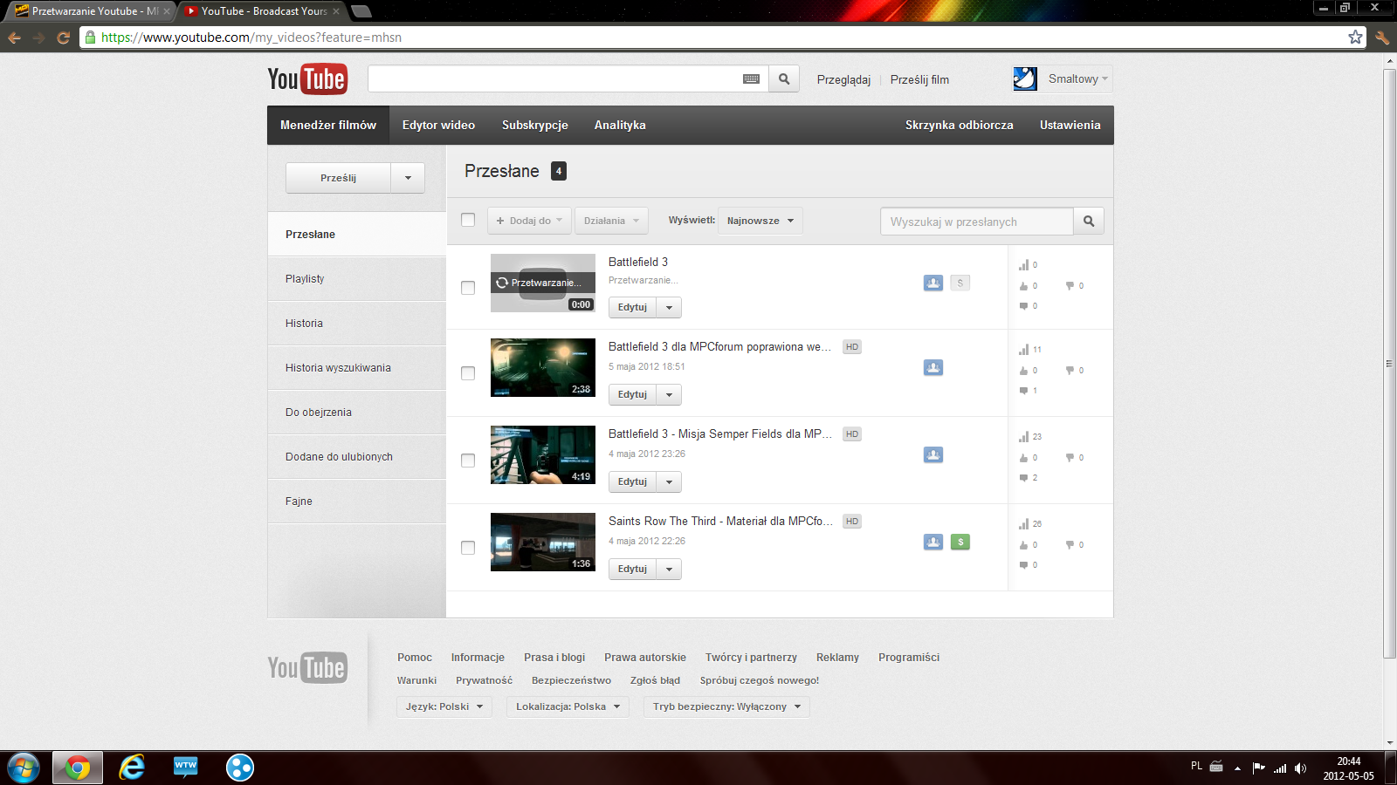Bookmark this page with the star icon
Screen dimensions: 1397x785
1355,37
